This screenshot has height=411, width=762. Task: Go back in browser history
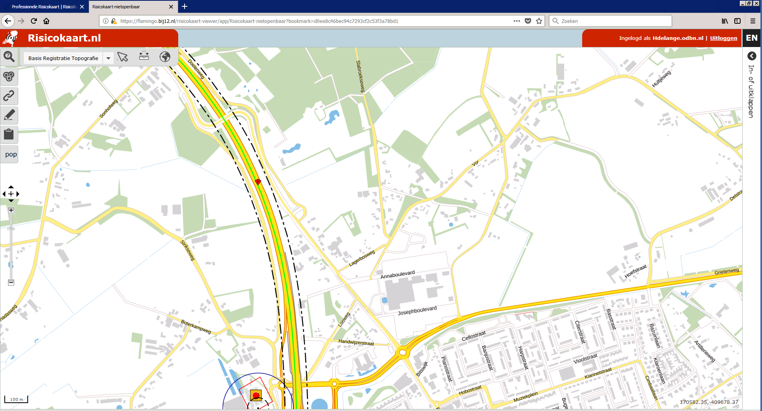(8, 21)
